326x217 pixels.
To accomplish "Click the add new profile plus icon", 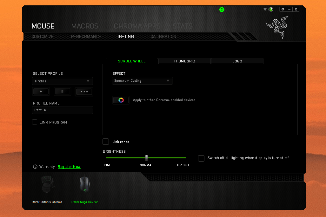I will pyautogui.click(x=41, y=92).
